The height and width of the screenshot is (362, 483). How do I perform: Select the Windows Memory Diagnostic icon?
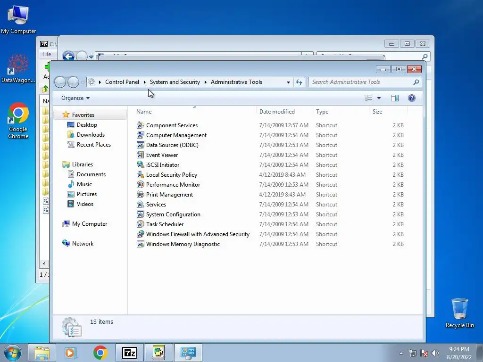click(140, 244)
